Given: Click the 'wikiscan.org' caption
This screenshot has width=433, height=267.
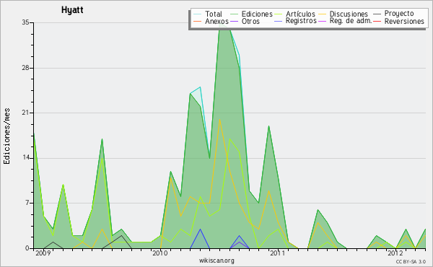Looking at the screenshot, I should [x=216, y=261].
